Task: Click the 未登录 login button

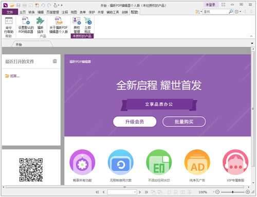Action: (211, 5)
